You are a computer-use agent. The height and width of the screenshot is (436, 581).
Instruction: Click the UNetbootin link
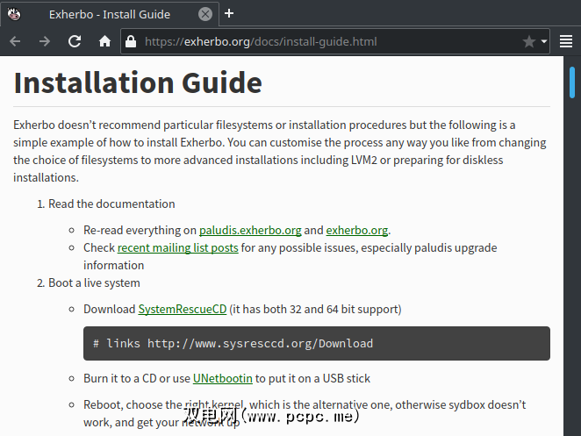223,378
